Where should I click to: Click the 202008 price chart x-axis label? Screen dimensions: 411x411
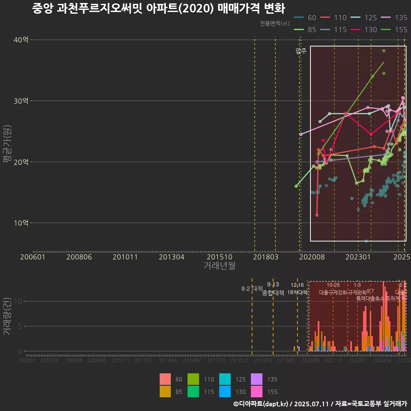[x=312, y=257]
